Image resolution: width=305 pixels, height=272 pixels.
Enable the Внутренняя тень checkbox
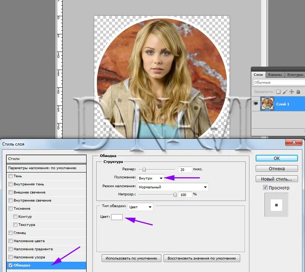(x=11, y=184)
